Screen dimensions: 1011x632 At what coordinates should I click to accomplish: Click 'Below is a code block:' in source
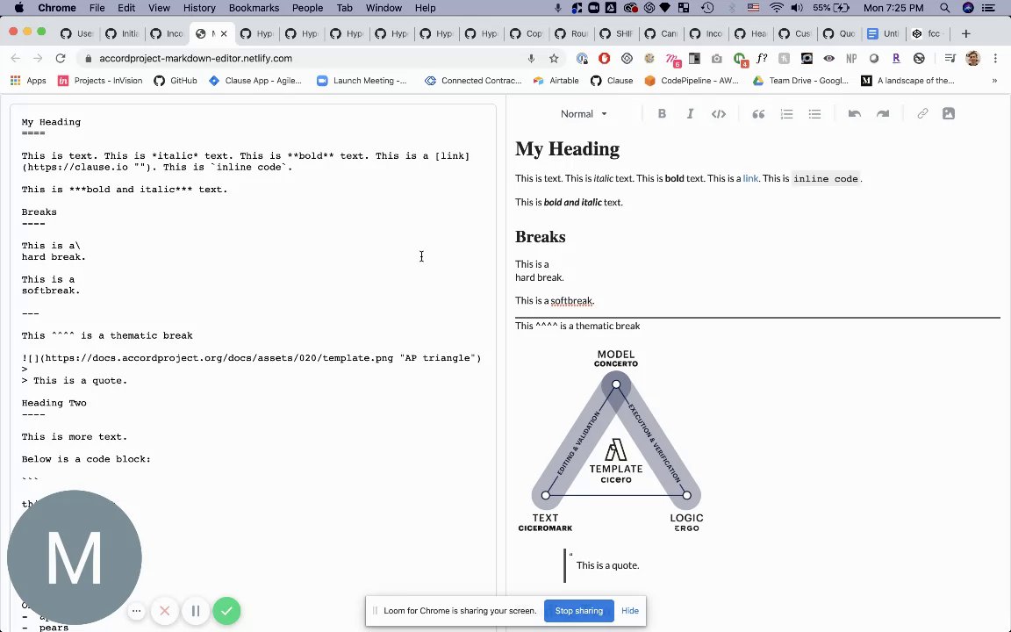(x=86, y=459)
